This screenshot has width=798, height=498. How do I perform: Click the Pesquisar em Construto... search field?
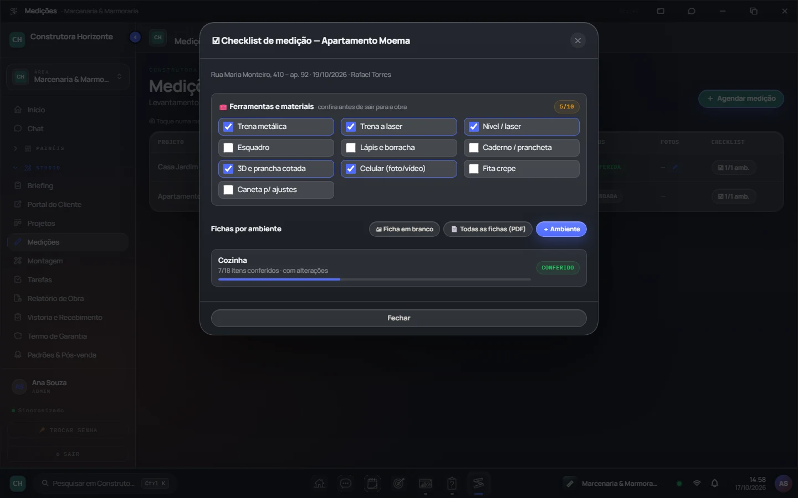tap(105, 483)
